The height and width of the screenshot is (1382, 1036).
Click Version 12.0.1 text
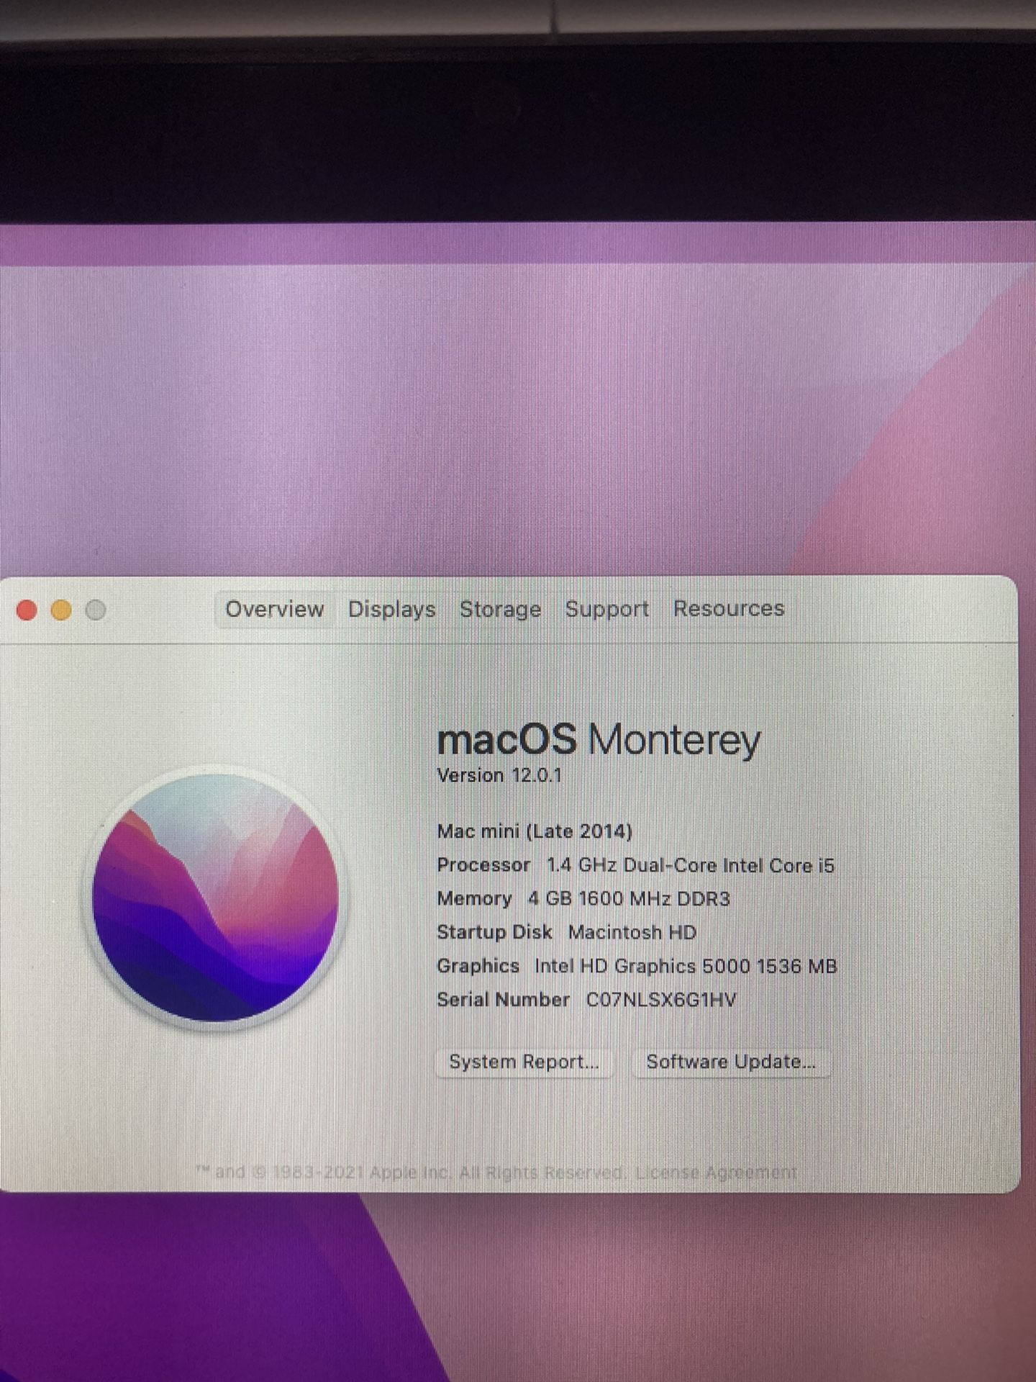point(499,776)
